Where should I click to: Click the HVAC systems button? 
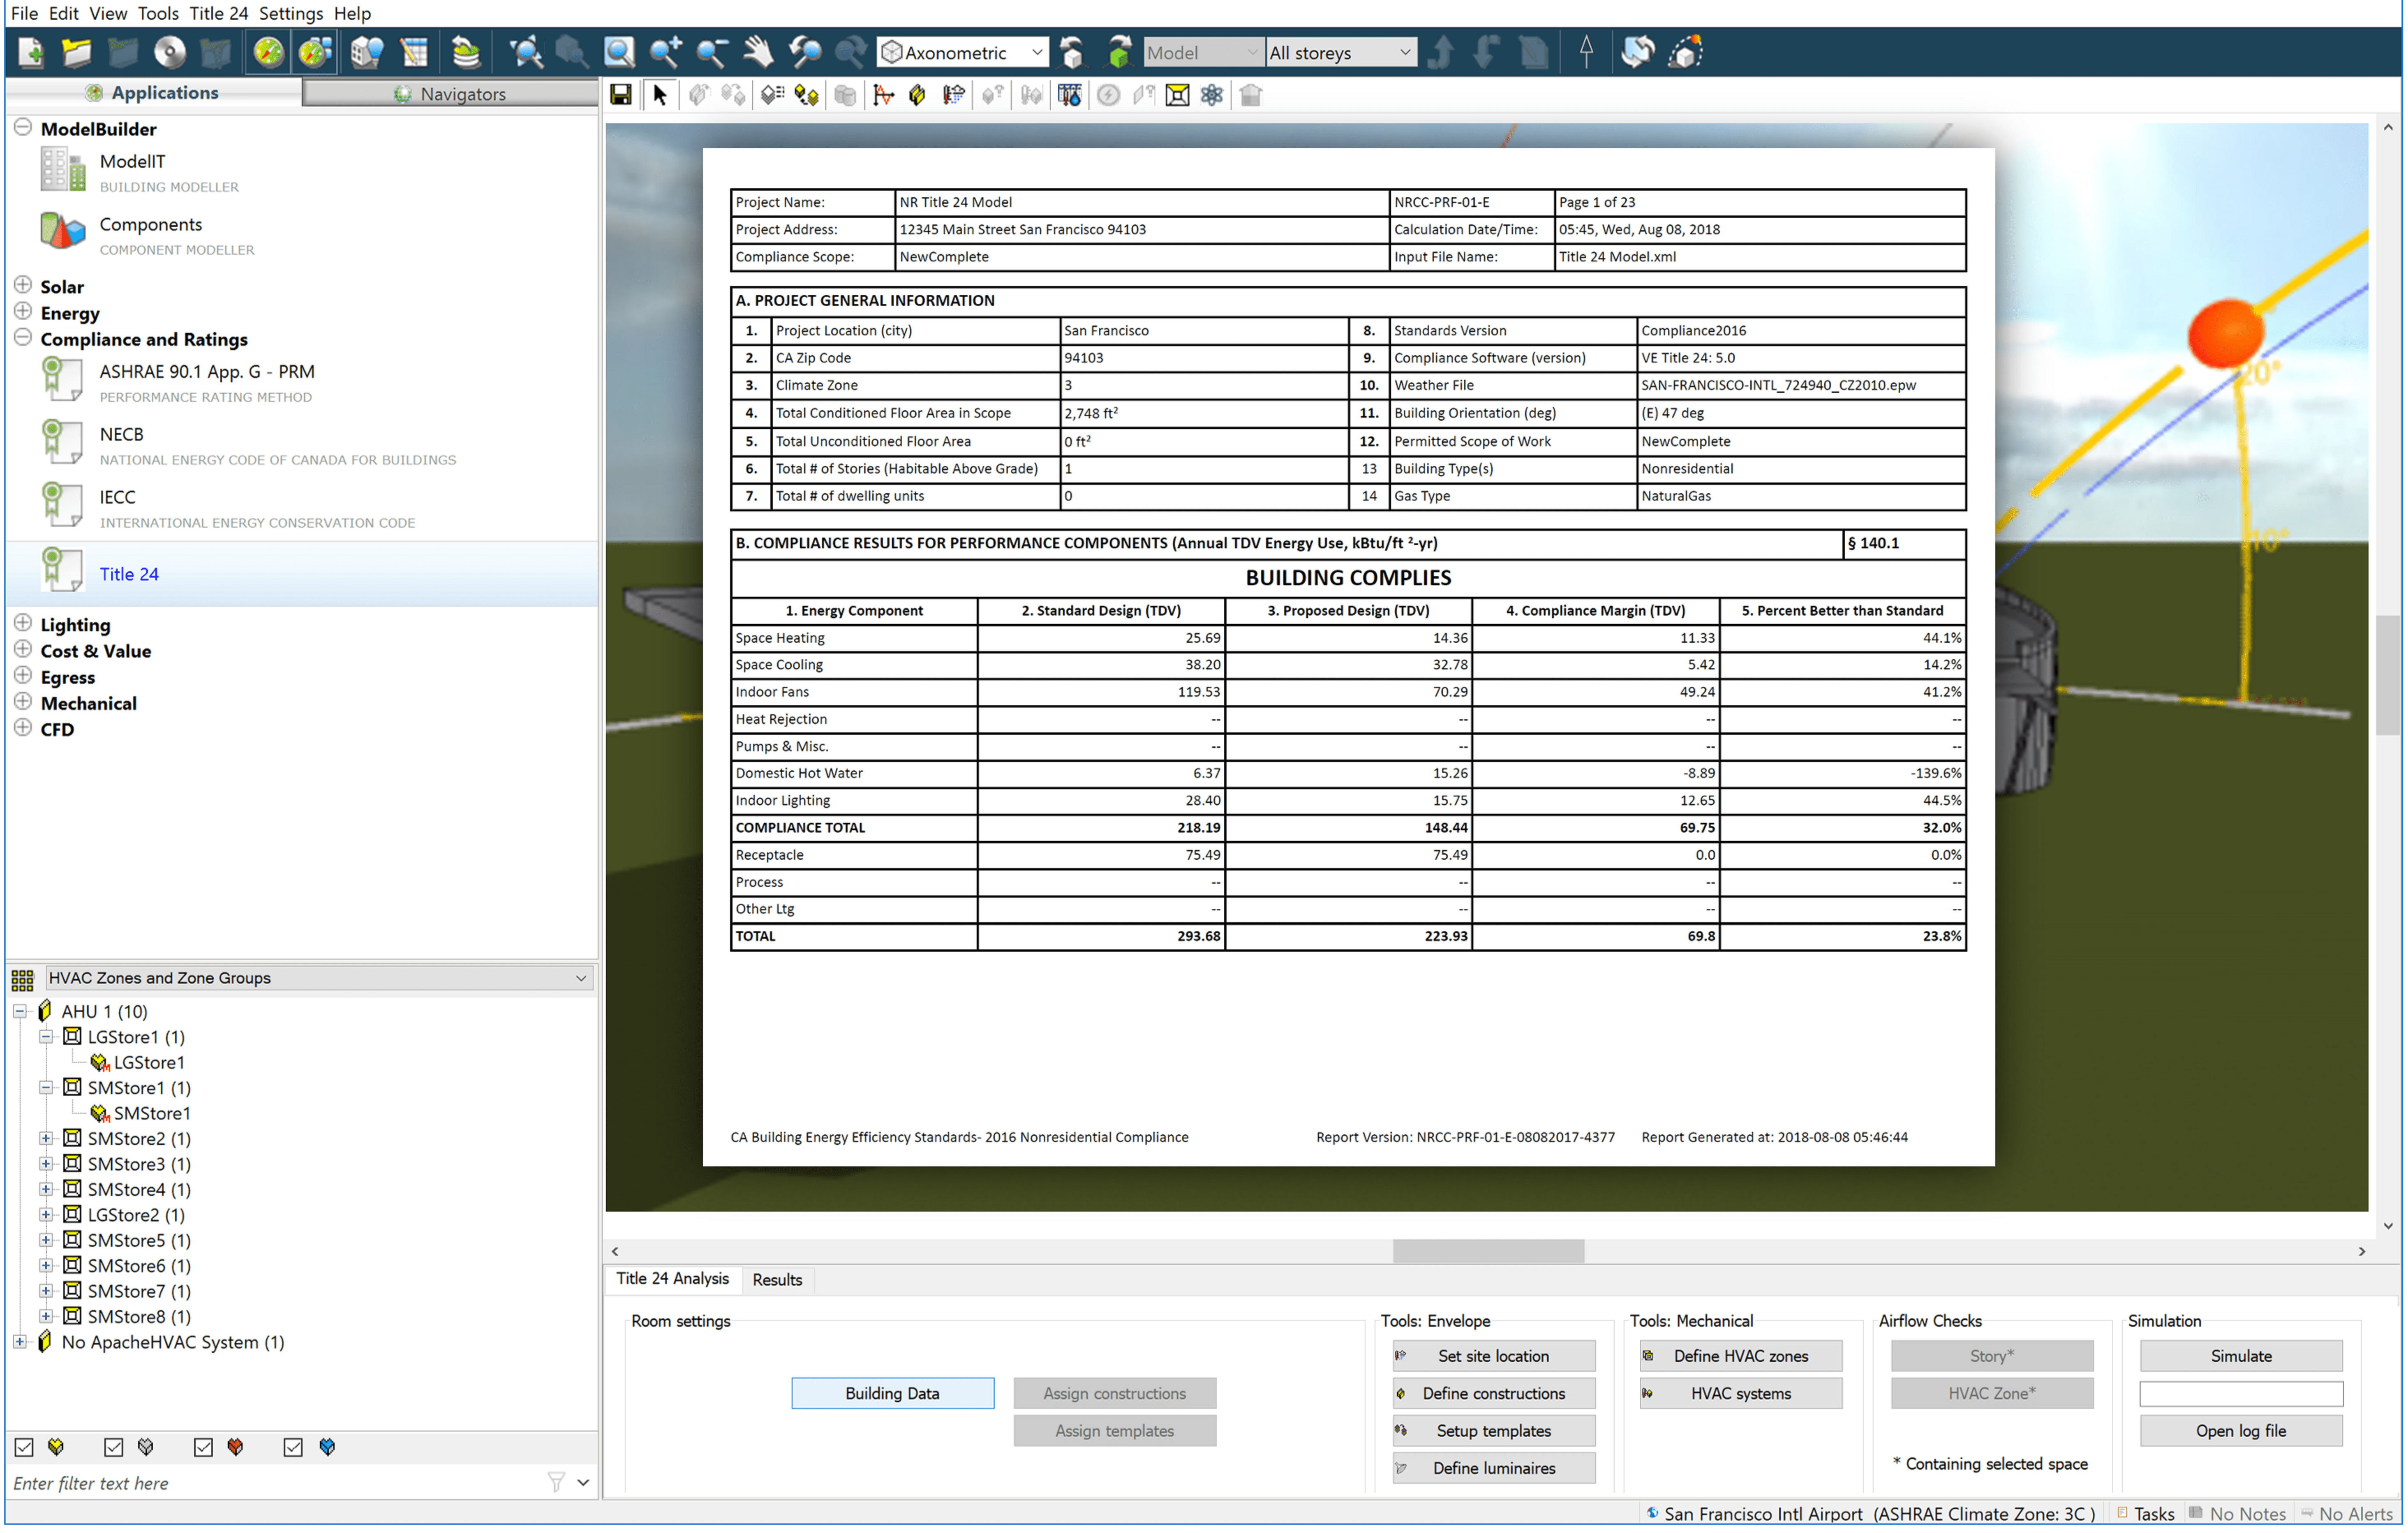point(1741,1393)
